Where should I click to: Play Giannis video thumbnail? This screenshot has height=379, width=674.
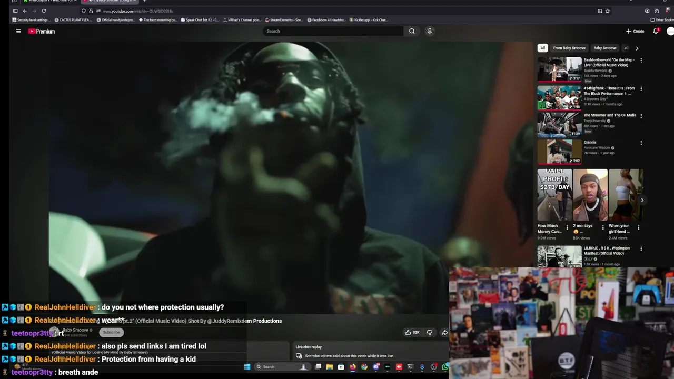click(559, 152)
